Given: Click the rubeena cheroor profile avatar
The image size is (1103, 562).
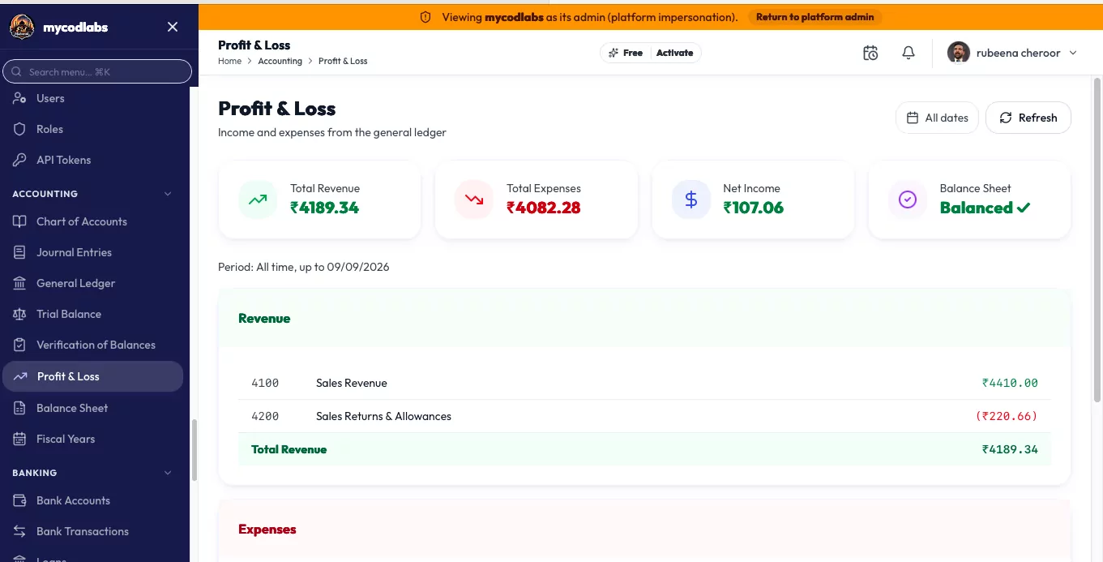Looking at the screenshot, I should click(959, 53).
